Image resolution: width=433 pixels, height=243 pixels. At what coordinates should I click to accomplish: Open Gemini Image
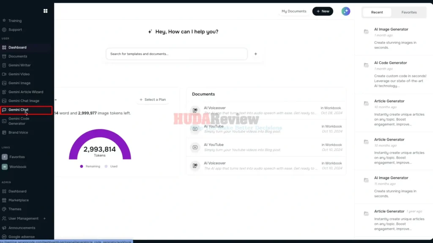[x=19, y=83]
